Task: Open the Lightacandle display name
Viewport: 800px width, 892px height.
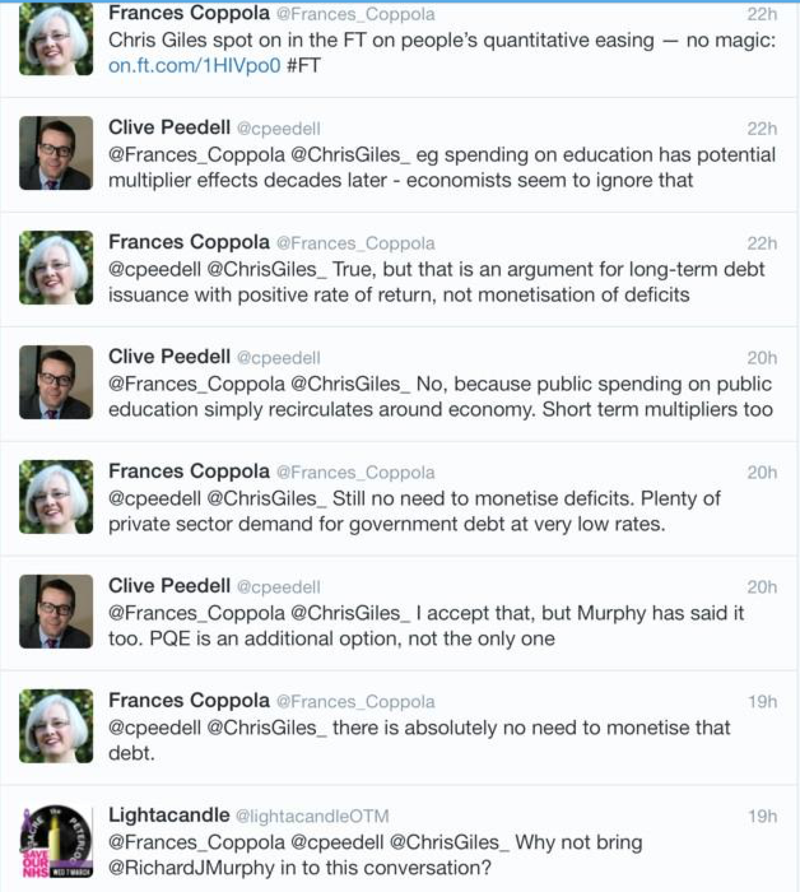Action: 169,815
